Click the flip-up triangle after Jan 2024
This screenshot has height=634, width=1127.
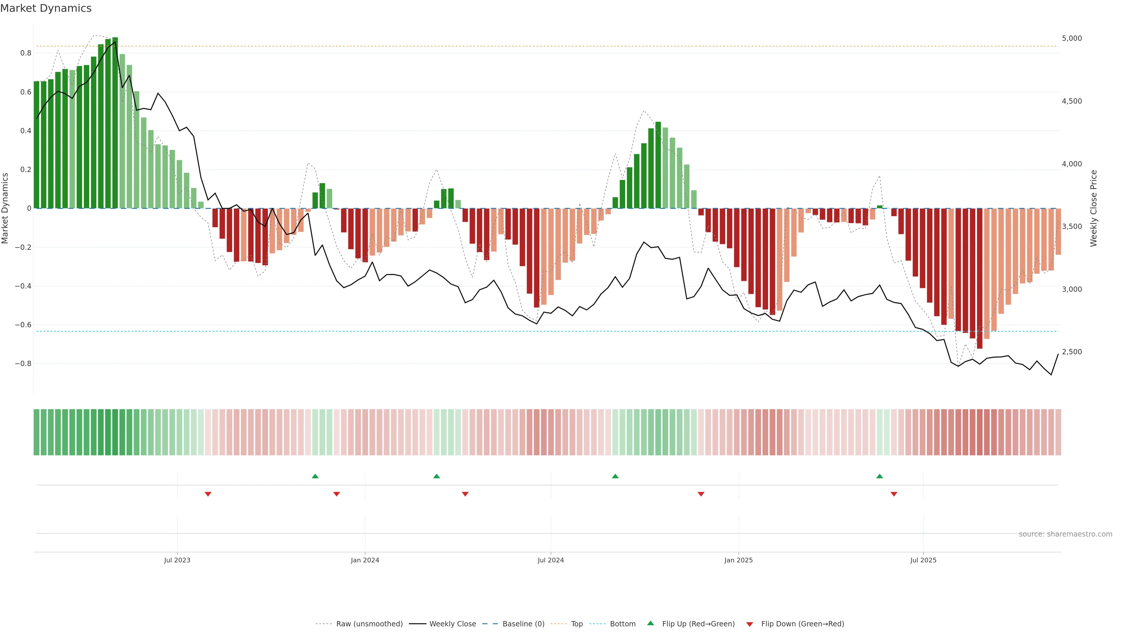click(436, 476)
